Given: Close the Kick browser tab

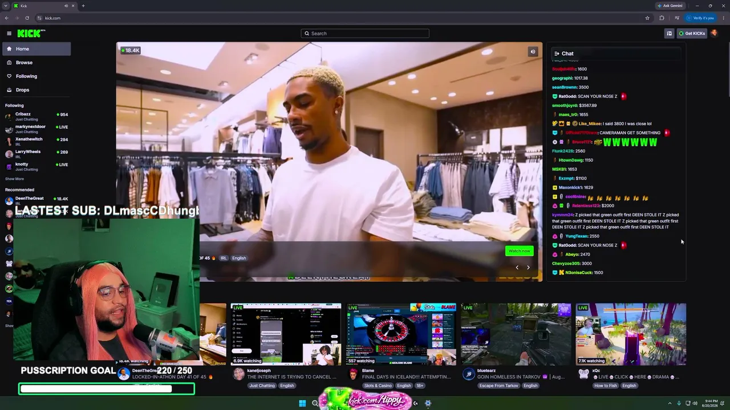Looking at the screenshot, I should click(x=74, y=6).
